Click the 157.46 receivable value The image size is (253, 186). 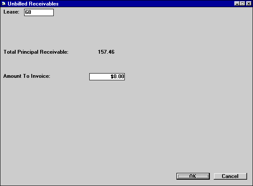point(106,52)
